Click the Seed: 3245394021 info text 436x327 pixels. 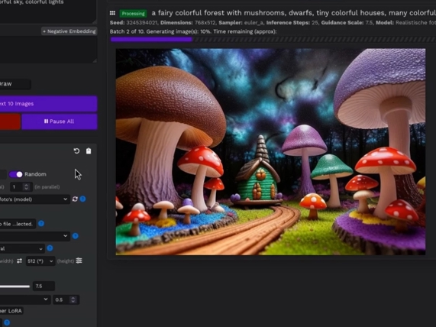click(134, 23)
